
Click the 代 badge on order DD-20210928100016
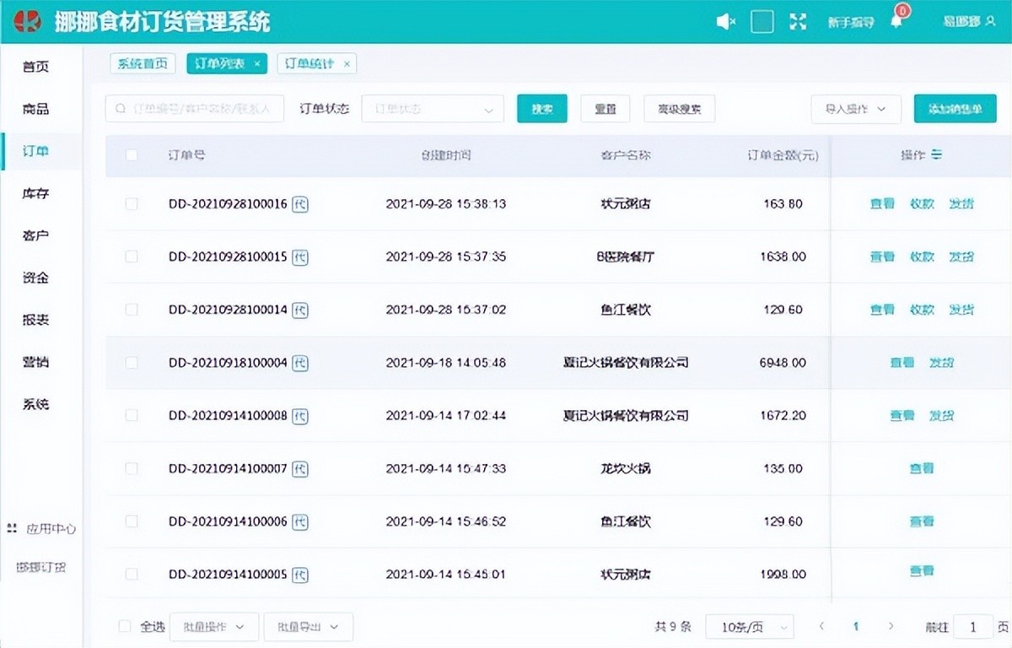300,204
